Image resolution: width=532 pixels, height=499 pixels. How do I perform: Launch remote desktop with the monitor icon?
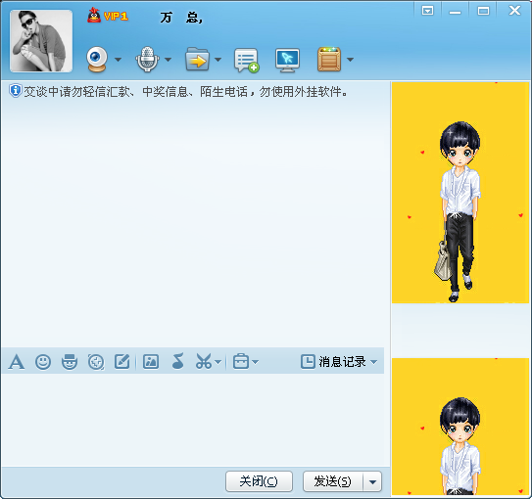click(287, 61)
